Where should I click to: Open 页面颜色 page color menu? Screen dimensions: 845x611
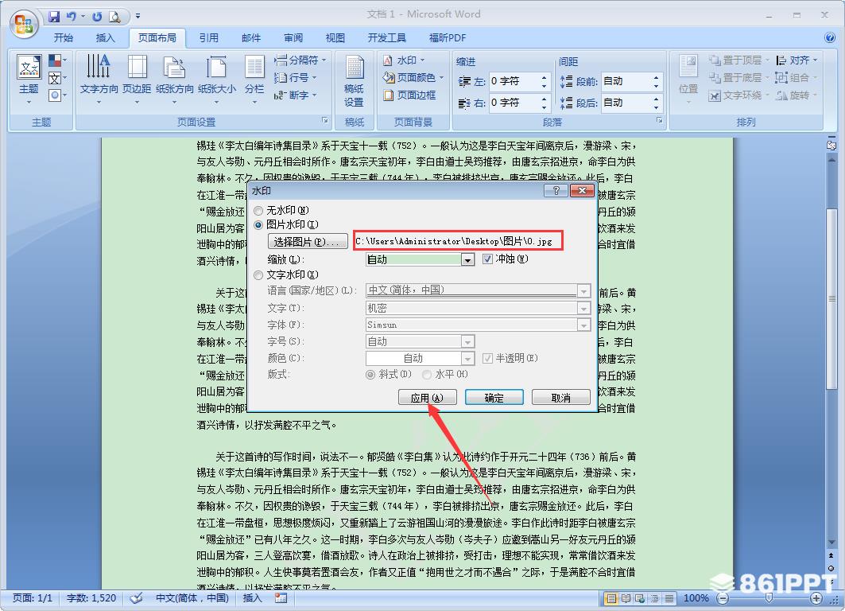coord(413,78)
